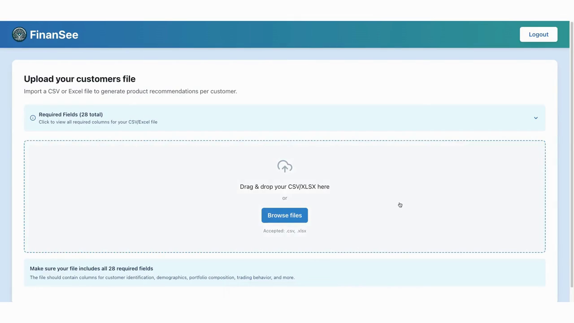
Task: Click the FinanSee tree logo icon
Action: pos(19,35)
